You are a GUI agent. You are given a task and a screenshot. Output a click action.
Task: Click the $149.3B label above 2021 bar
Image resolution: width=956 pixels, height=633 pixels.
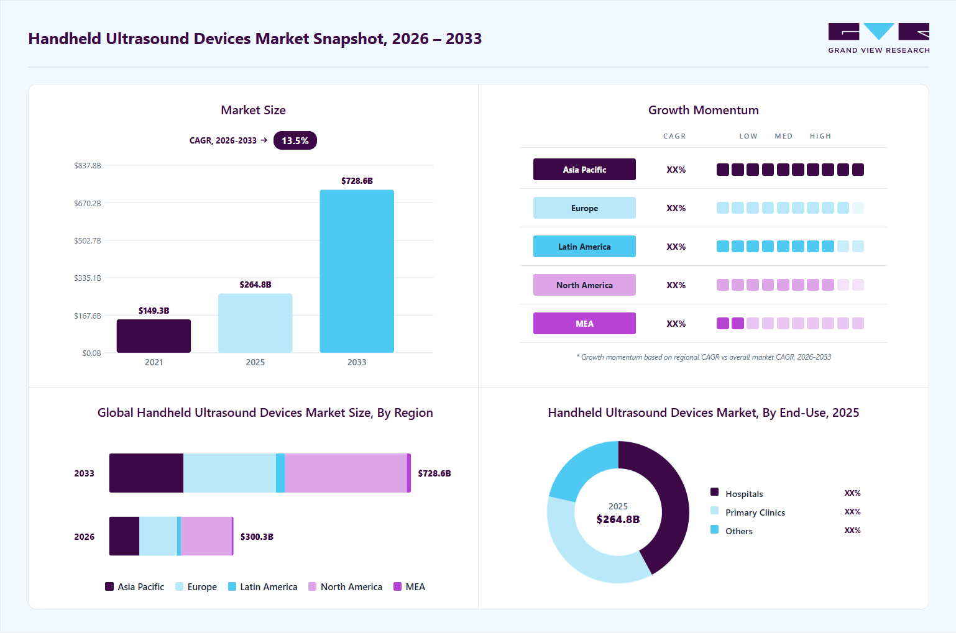tap(154, 311)
